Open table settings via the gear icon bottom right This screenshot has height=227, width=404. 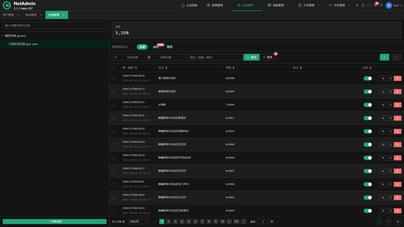pyautogui.click(x=398, y=222)
